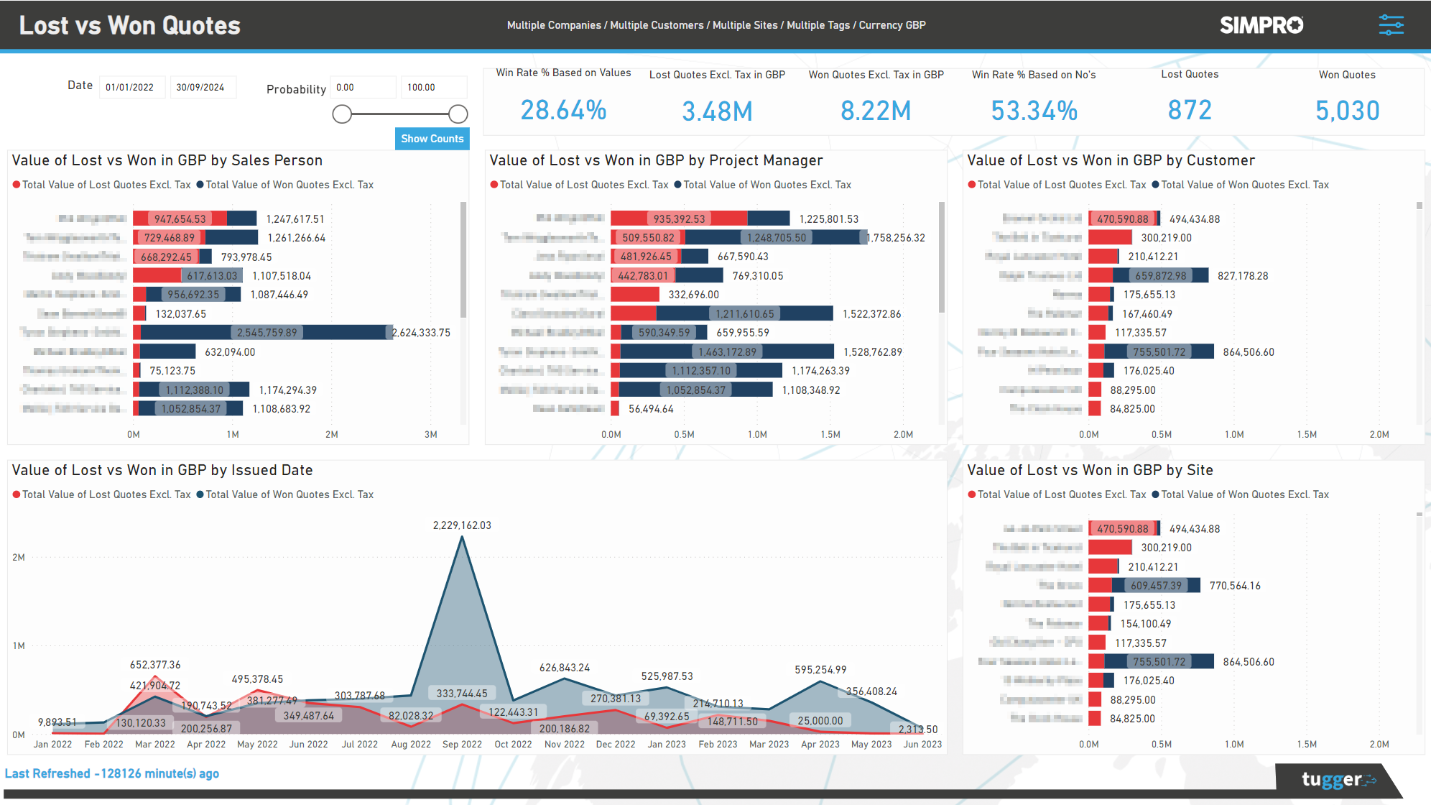The width and height of the screenshot is (1431, 805).
Task: Click red Lost Quotes legend dot in Customer chart
Action: pos(972,185)
